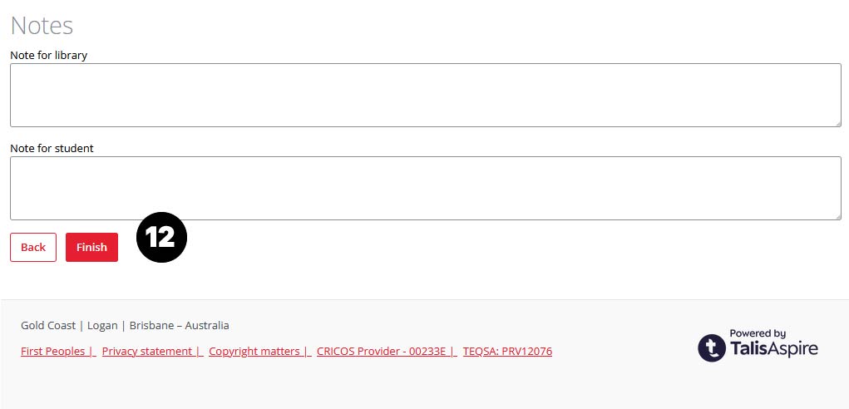The height and width of the screenshot is (409, 849).
Task: Click the "Brisbane – Australia" footer text
Action: tap(179, 325)
